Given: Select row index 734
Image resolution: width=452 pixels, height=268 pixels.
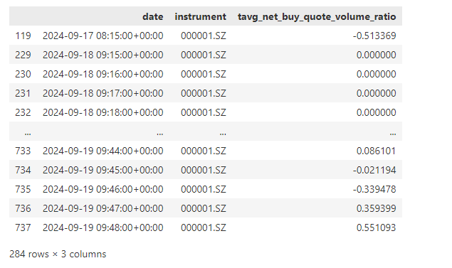Looking at the screenshot, I should pos(23,170).
